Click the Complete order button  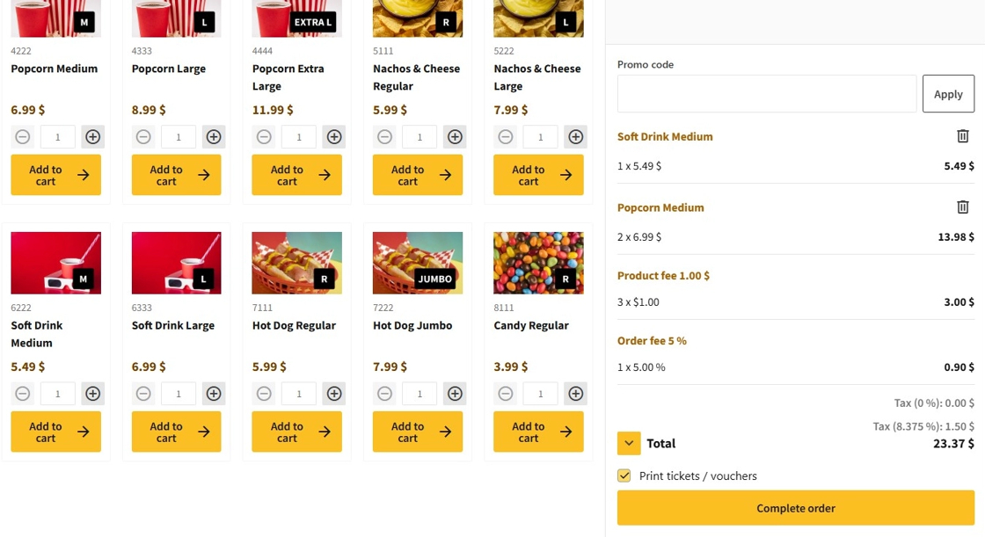click(x=795, y=508)
